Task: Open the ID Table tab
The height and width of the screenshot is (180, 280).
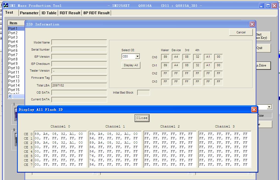Action: pyautogui.click(x=49, y=13)
